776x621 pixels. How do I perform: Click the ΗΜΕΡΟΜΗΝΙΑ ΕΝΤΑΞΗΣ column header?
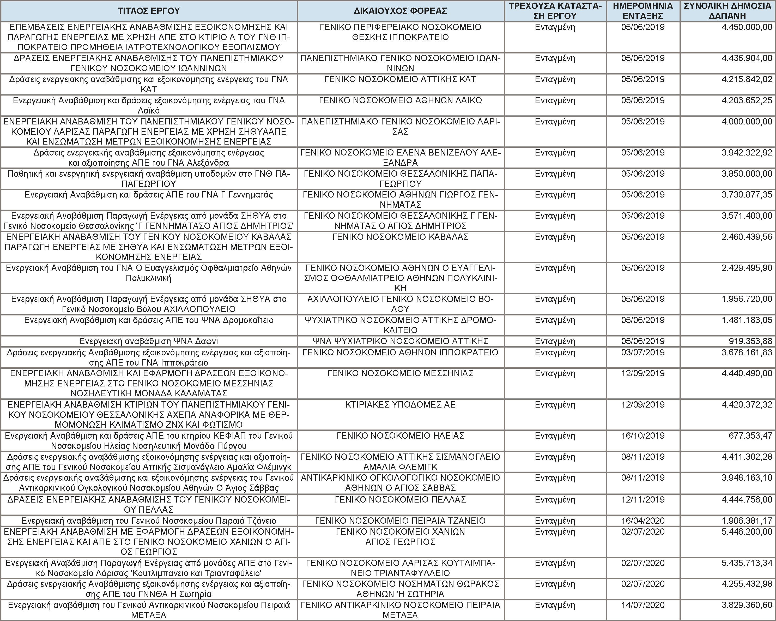643,11
